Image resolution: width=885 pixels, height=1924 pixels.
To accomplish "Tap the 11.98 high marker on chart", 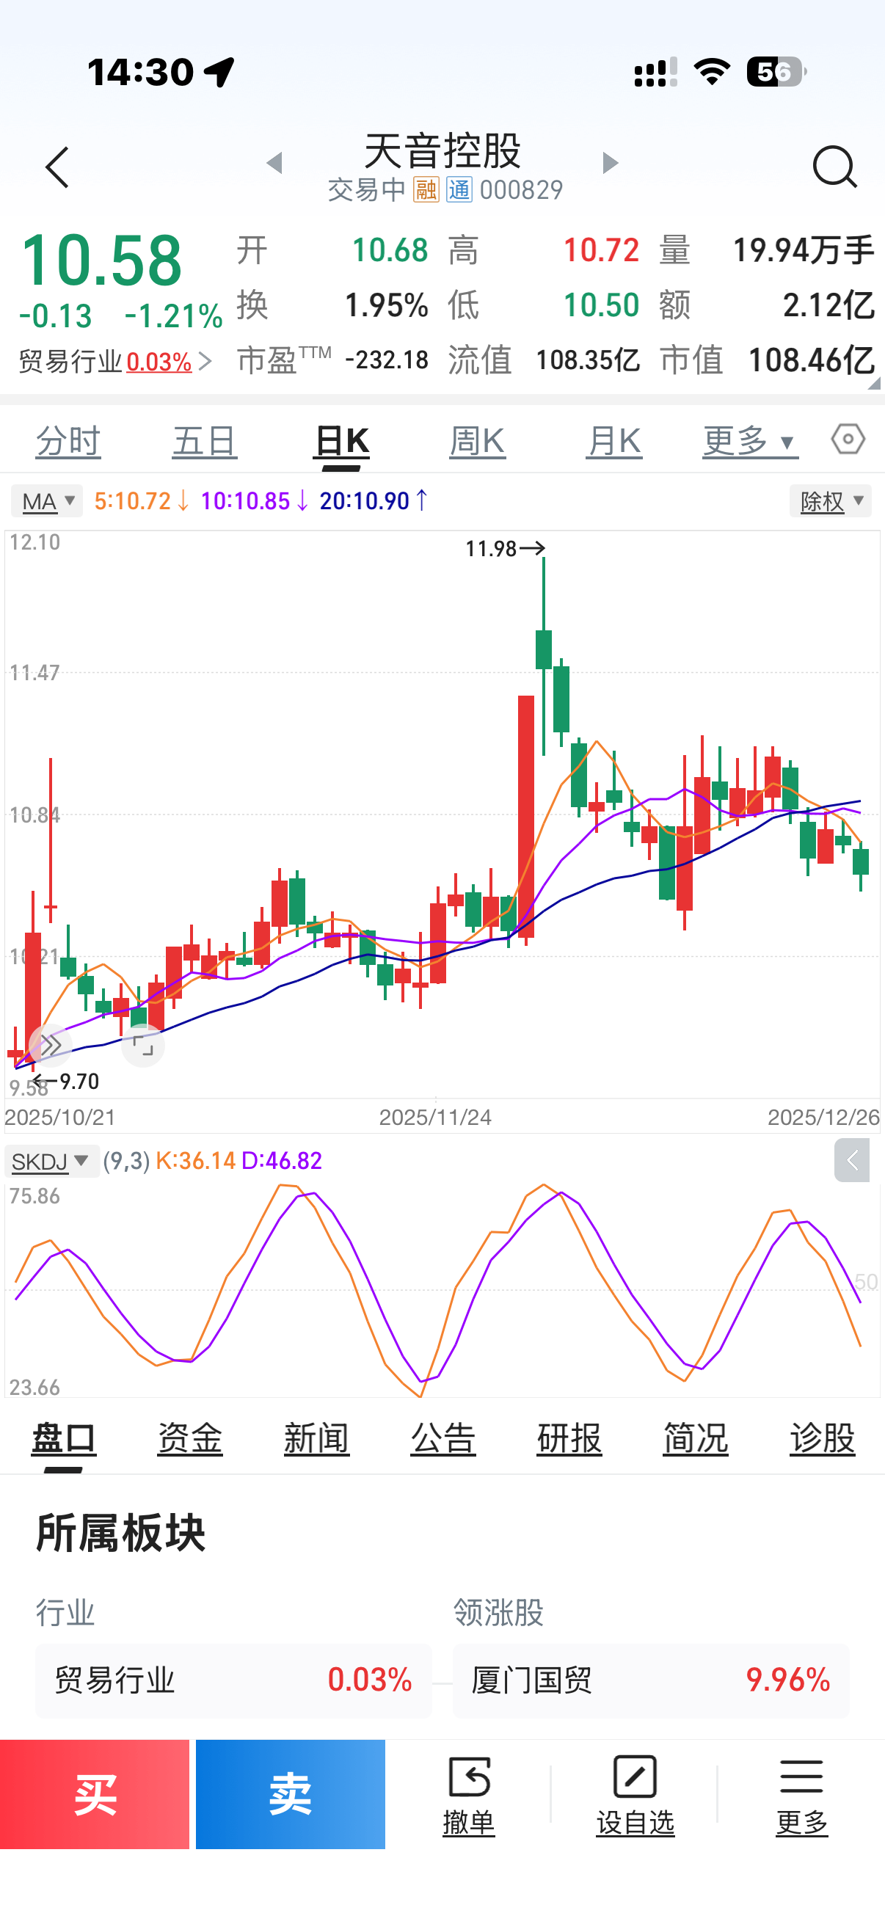I will point(504,549).
